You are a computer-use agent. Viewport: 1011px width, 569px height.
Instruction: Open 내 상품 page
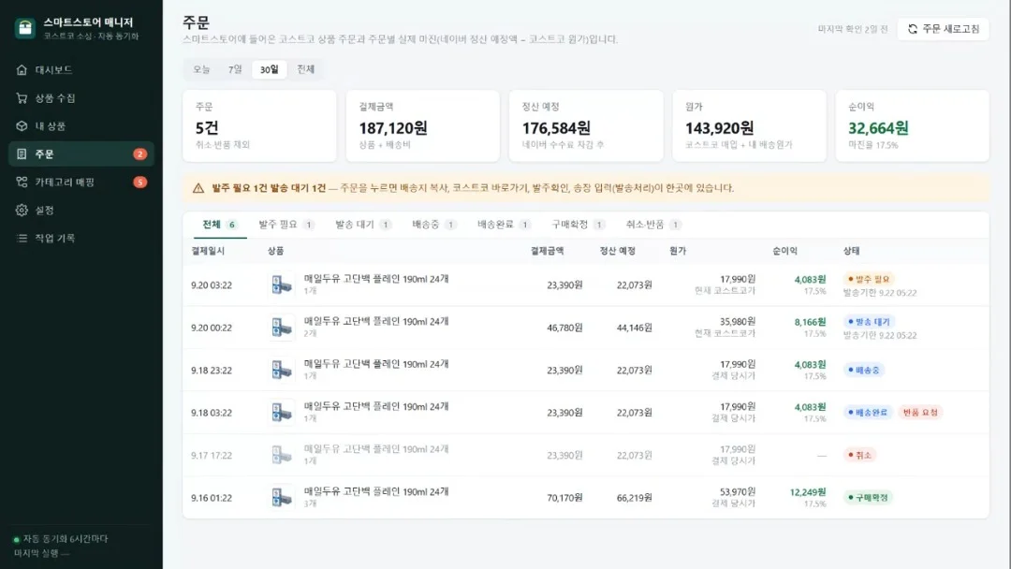(x=81, y=125)
